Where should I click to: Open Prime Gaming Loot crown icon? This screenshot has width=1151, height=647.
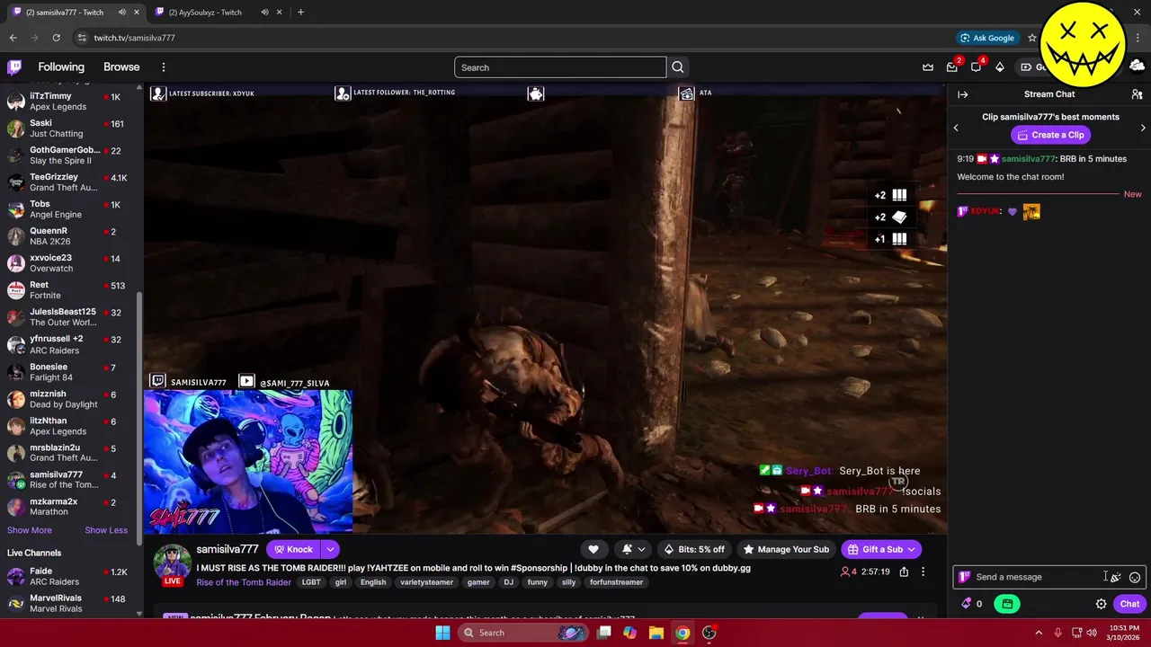[x=928, y=67]
